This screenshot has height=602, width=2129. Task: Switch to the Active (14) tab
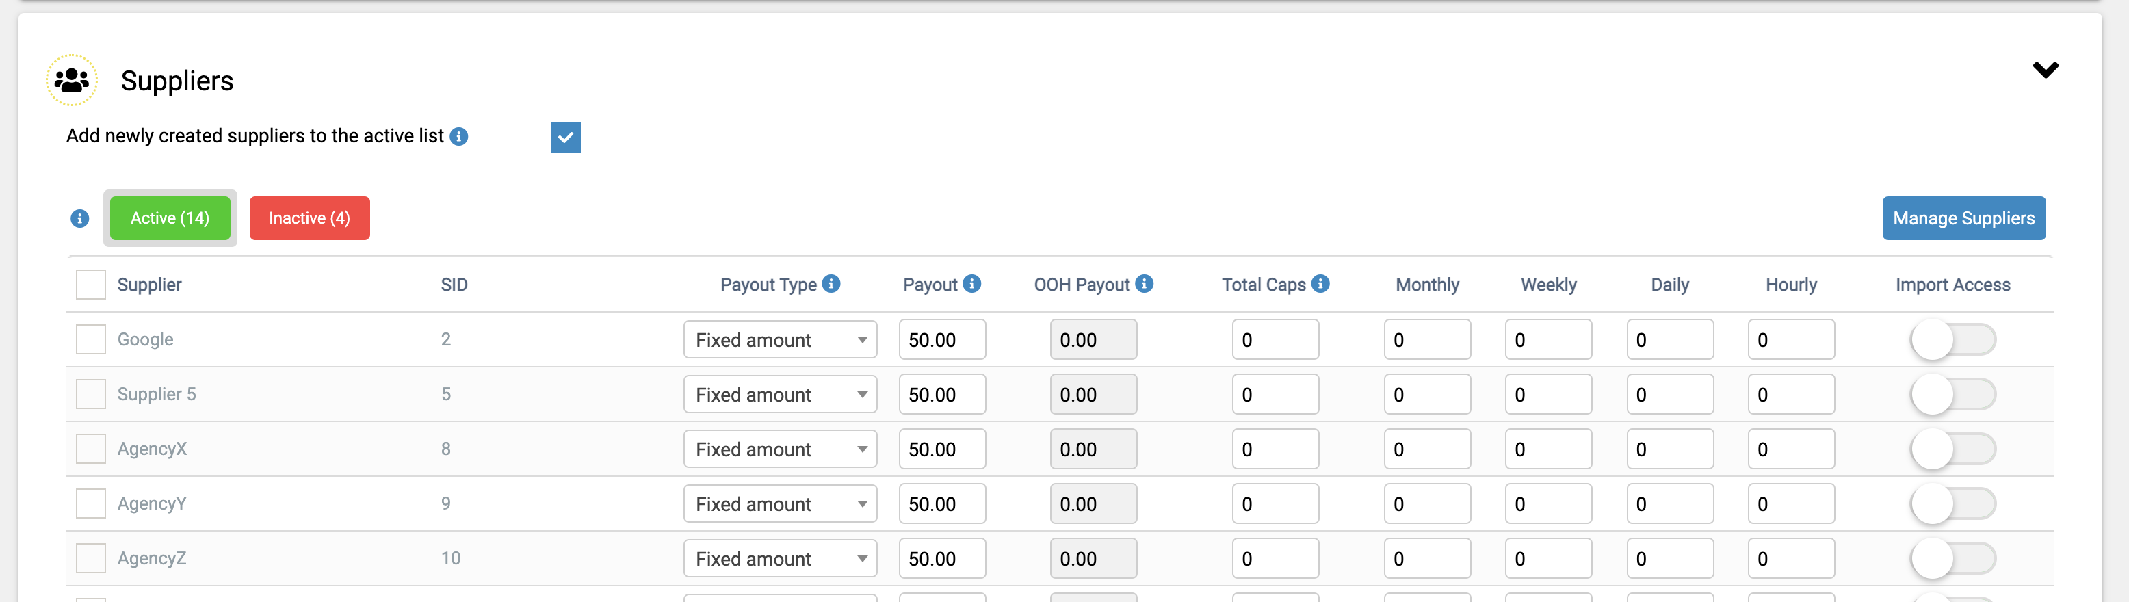pyautogui.click(x=170, y=218)
